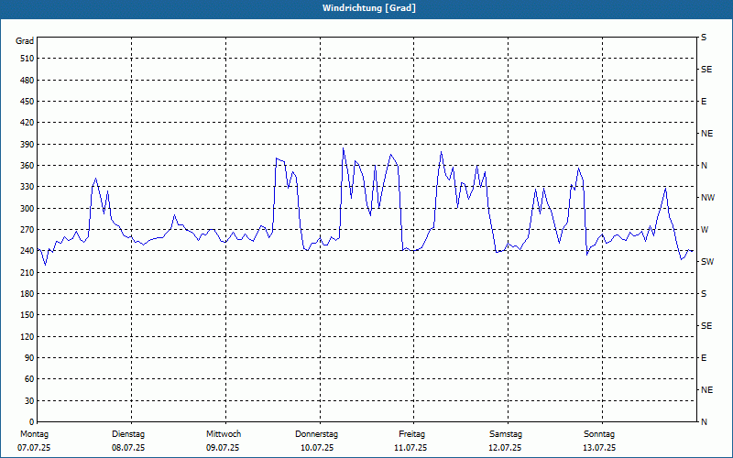Pick the date 10.07.25
The height and width of the screenshot is (458, 733).
coord(317,448)
